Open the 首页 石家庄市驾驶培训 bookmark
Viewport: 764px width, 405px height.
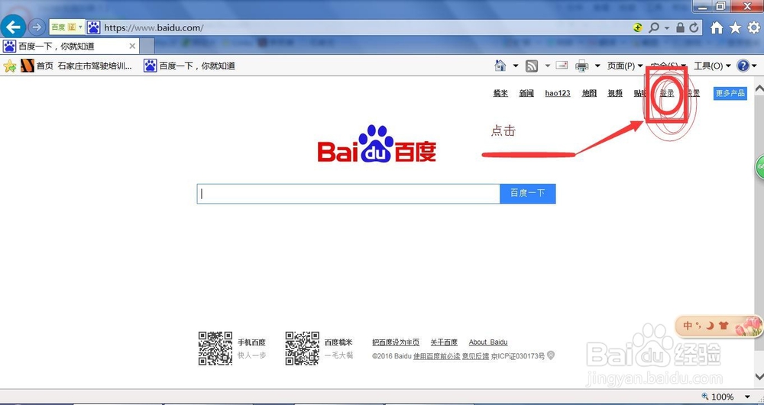coord(76,66)
